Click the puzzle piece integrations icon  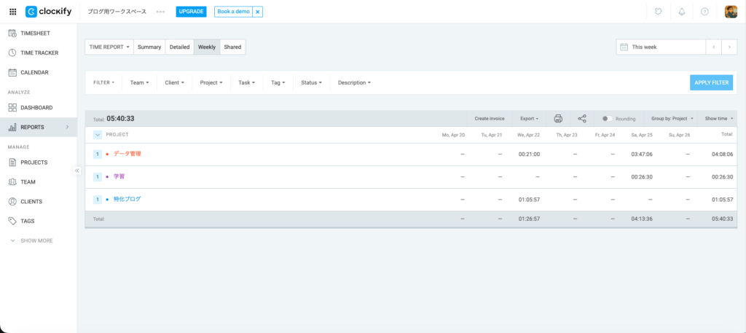pos(659,12)
